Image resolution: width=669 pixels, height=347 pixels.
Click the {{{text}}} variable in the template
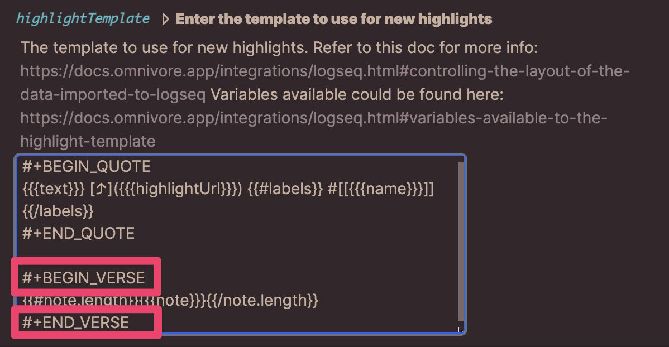(x=53, y=189)
